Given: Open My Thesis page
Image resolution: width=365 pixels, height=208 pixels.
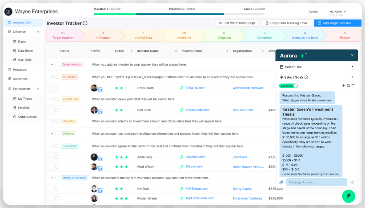Looking at the screenshot, I should point(25,99).
